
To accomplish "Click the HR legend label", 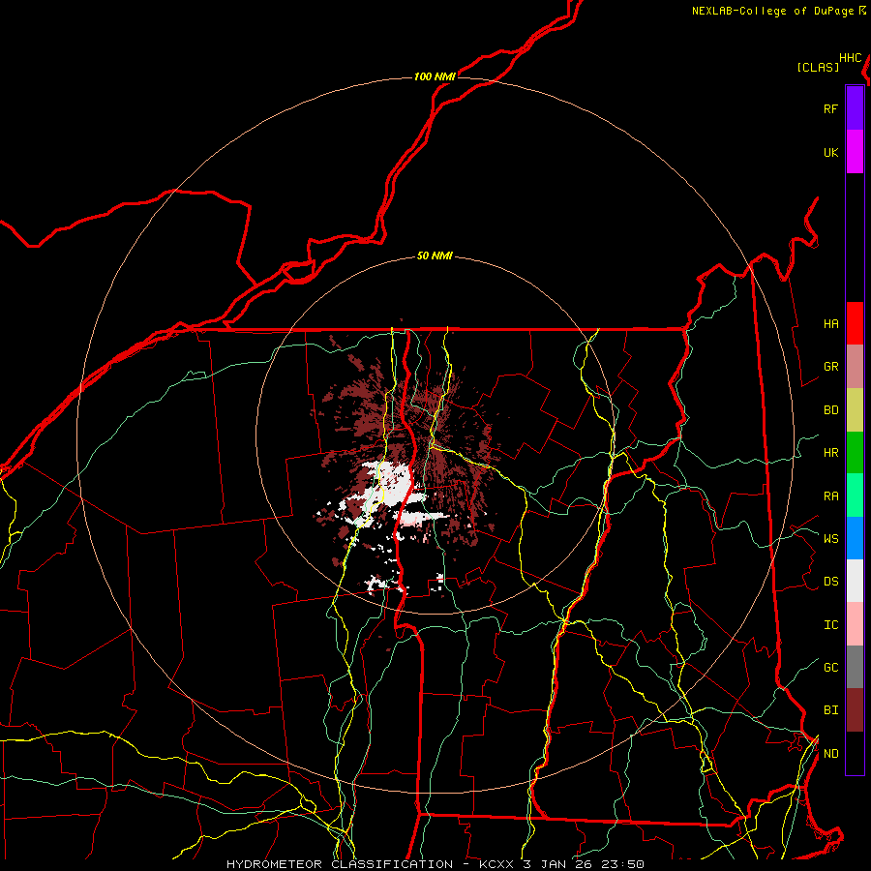I will click(830, 453).
